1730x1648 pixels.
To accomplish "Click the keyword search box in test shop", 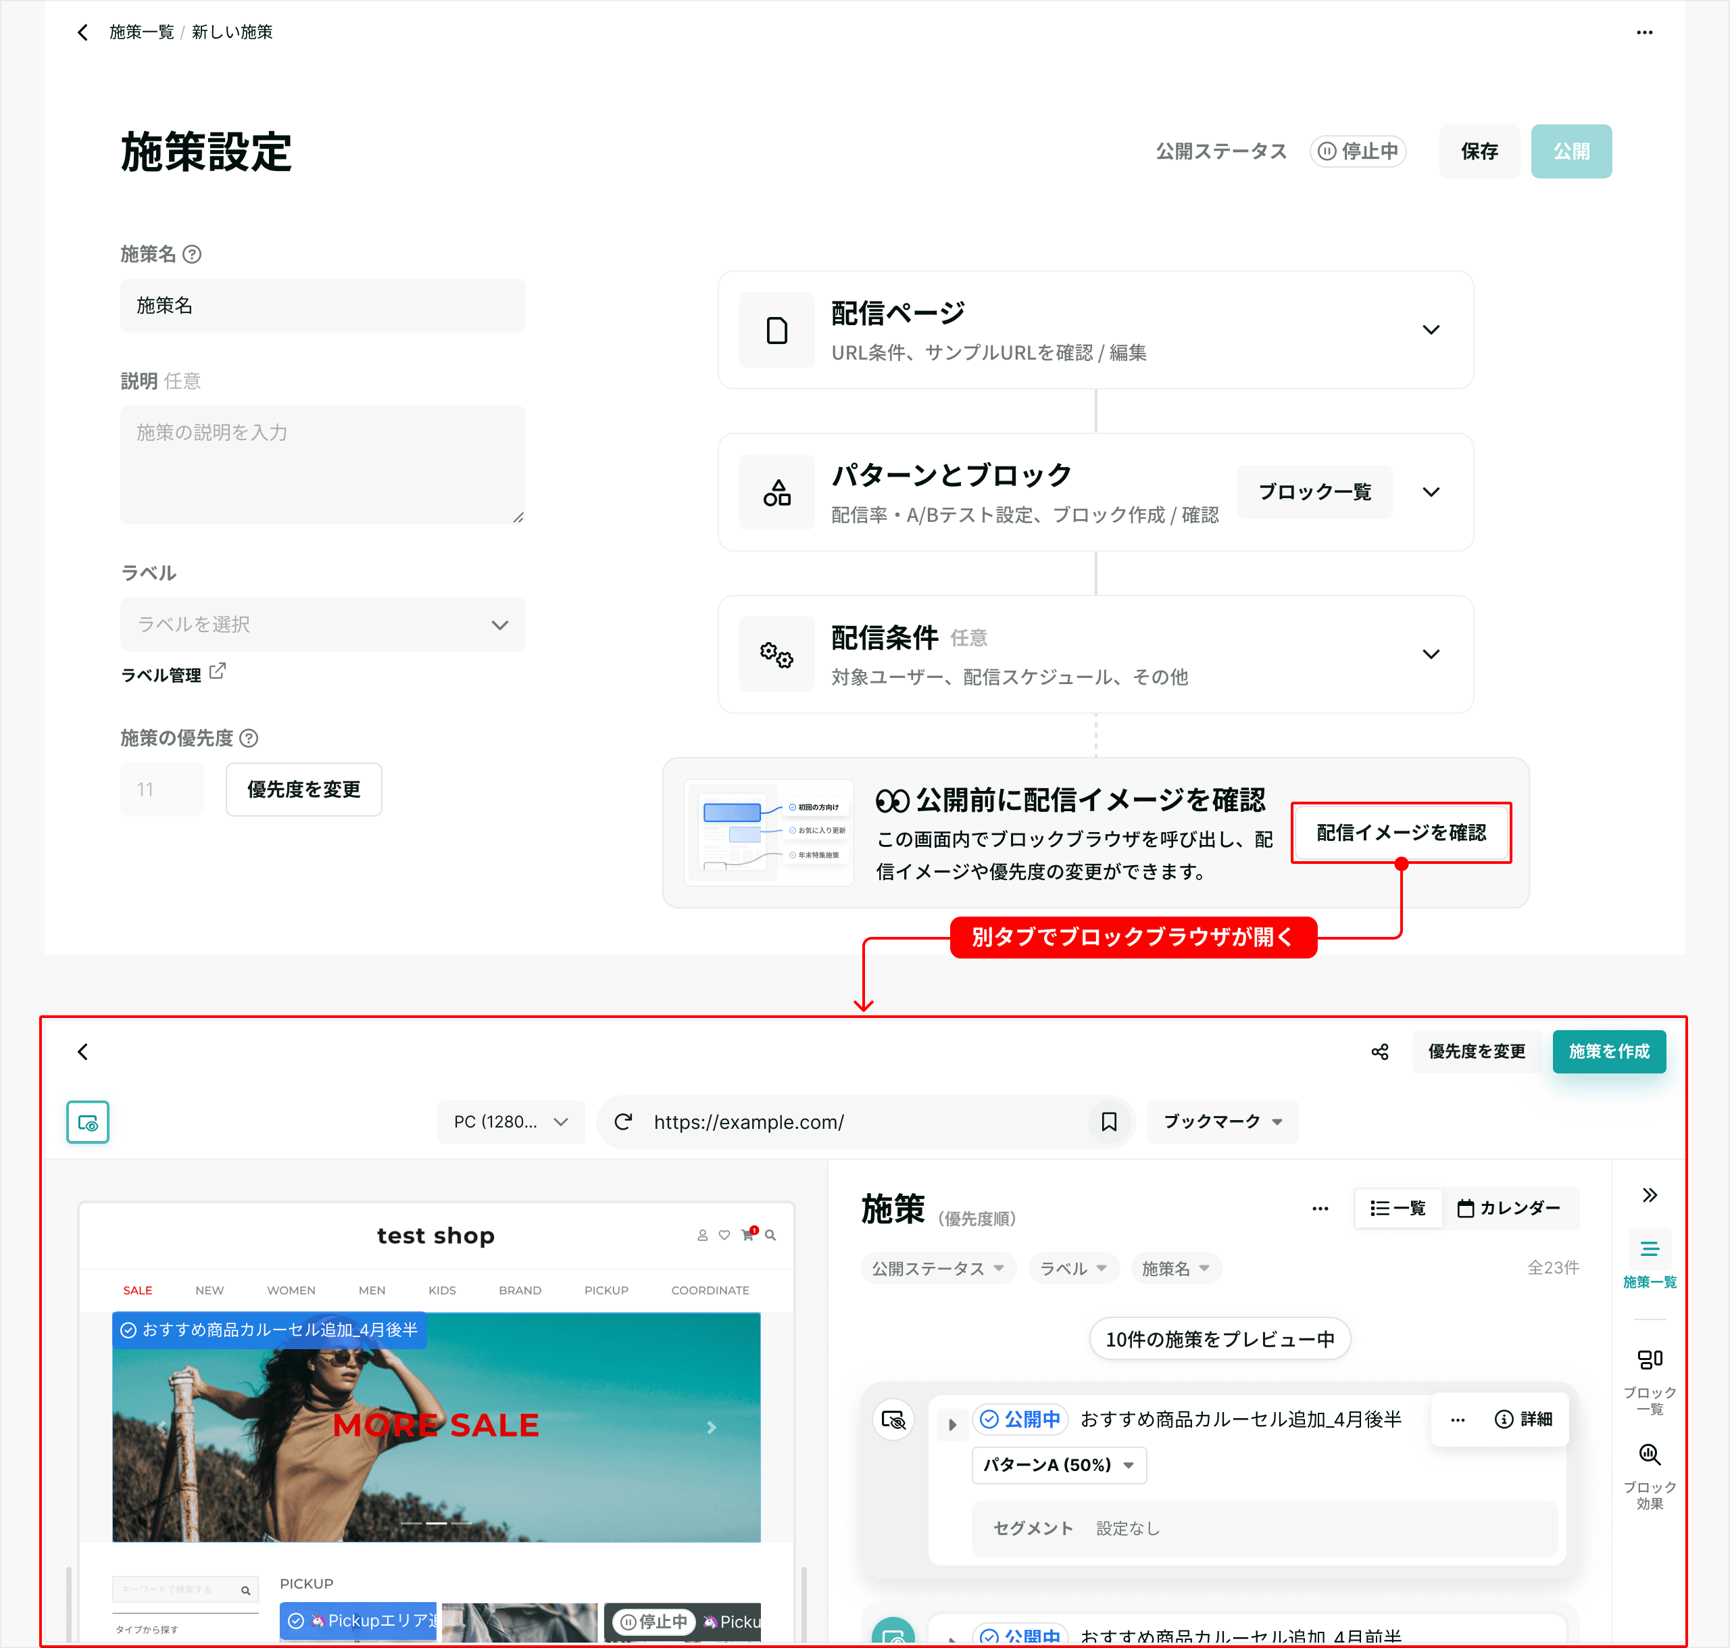I will tap(185, 1590).
